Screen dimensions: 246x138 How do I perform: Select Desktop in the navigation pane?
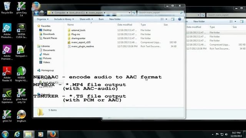[45, 30]
